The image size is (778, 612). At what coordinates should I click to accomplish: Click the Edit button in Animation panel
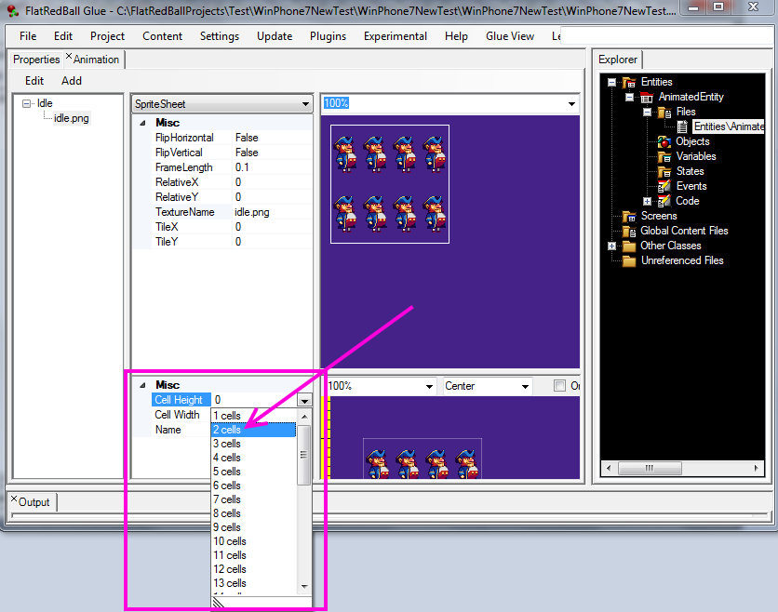(34, 81)
